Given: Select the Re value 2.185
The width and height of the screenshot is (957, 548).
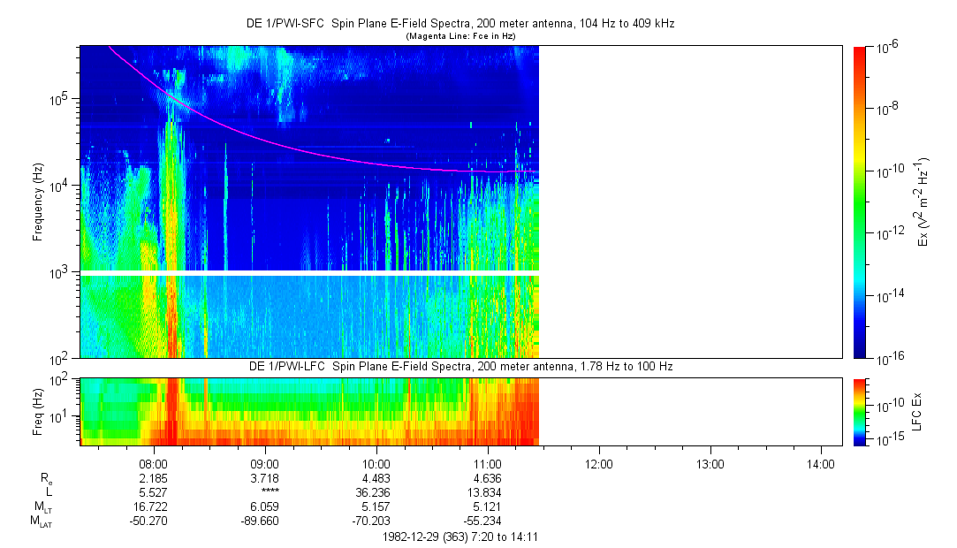Looking at the screenshot, I should (154, 477).
